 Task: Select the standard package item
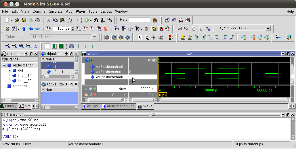[20, 86]
